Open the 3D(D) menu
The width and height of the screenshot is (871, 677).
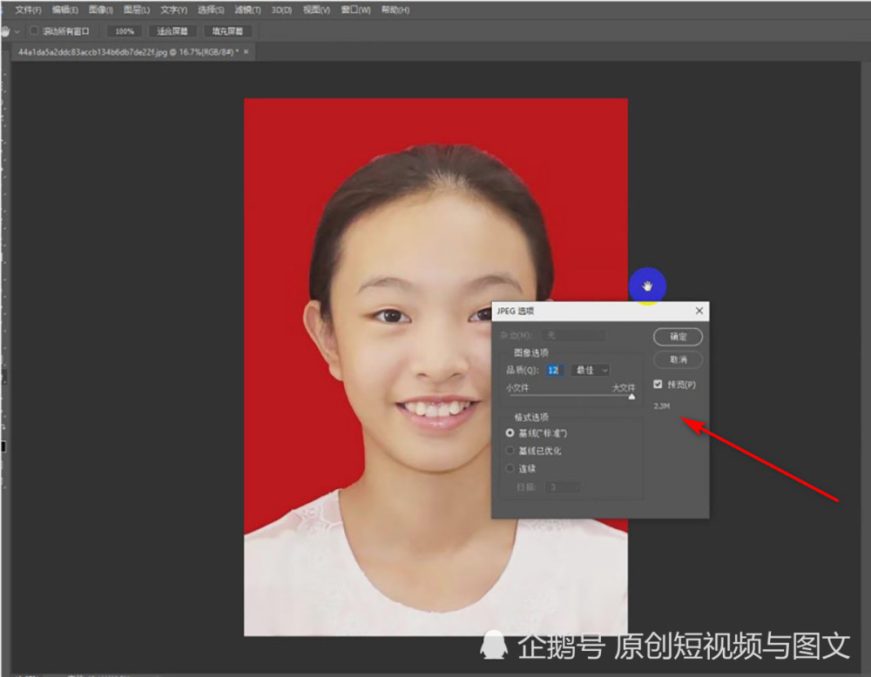coord(281,10)
